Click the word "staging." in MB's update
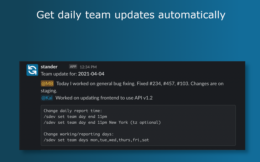The height and width of the screenshot is (162, 260). (49, 91)
